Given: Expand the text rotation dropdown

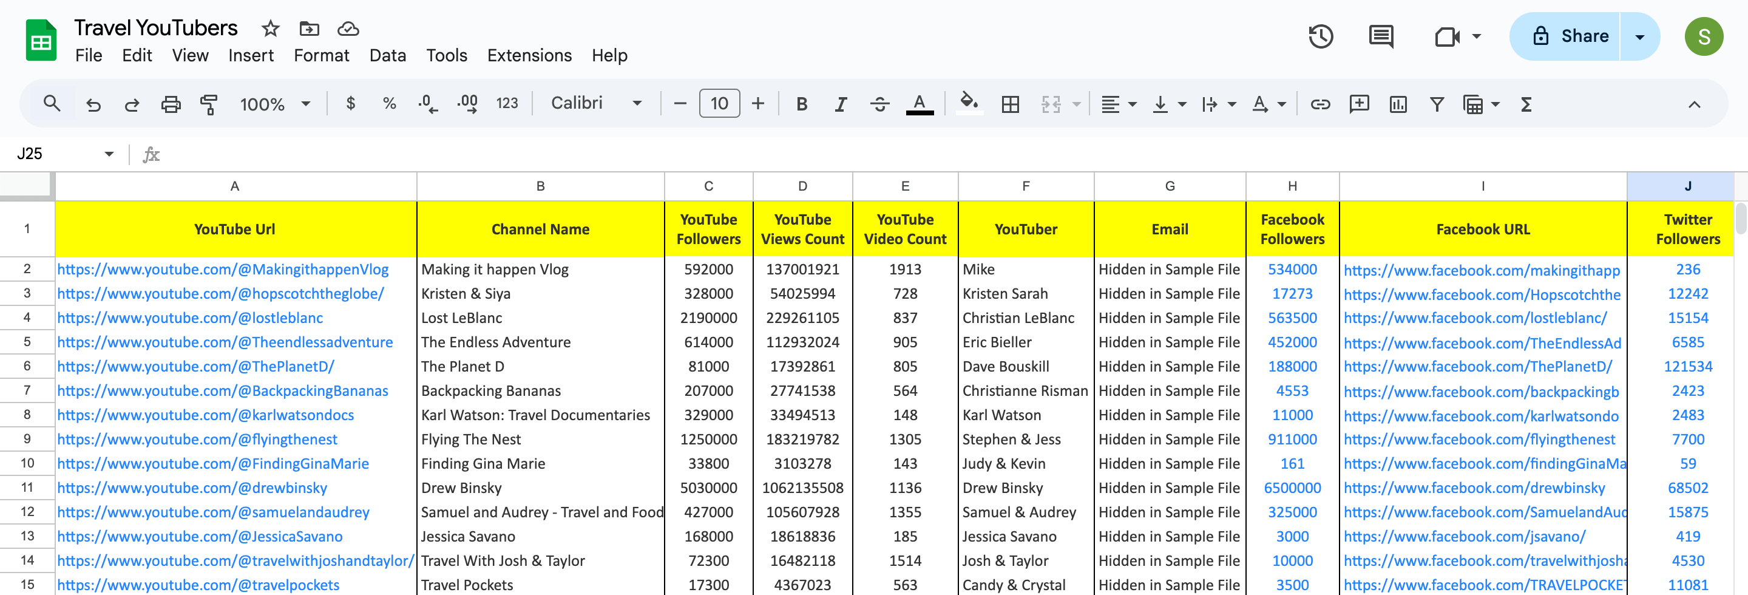Looking at the screenshot, I should pyautogui.click(x=1282, y=104).
